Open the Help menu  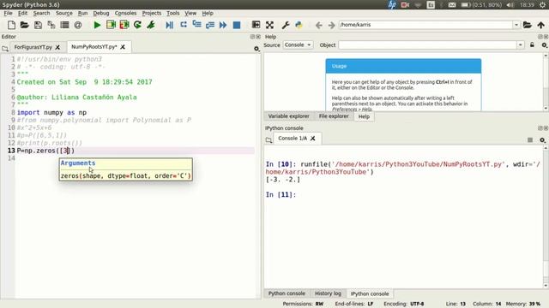click(208, 13)
